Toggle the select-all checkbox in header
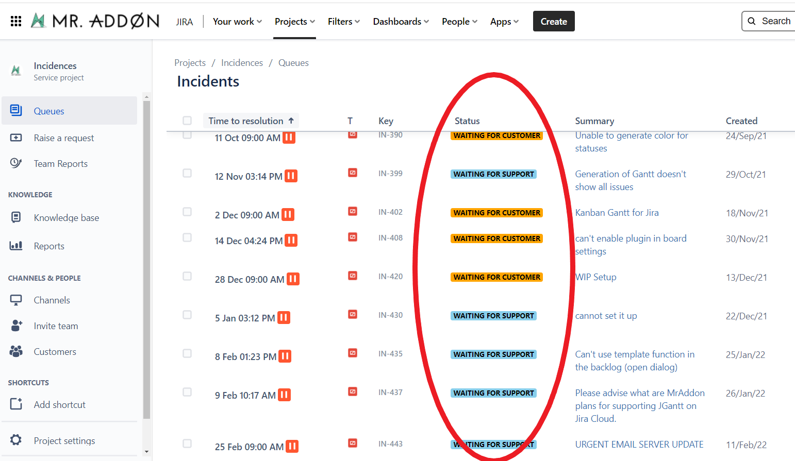Screen dimensions: 795x461 [x=187, y=121]
